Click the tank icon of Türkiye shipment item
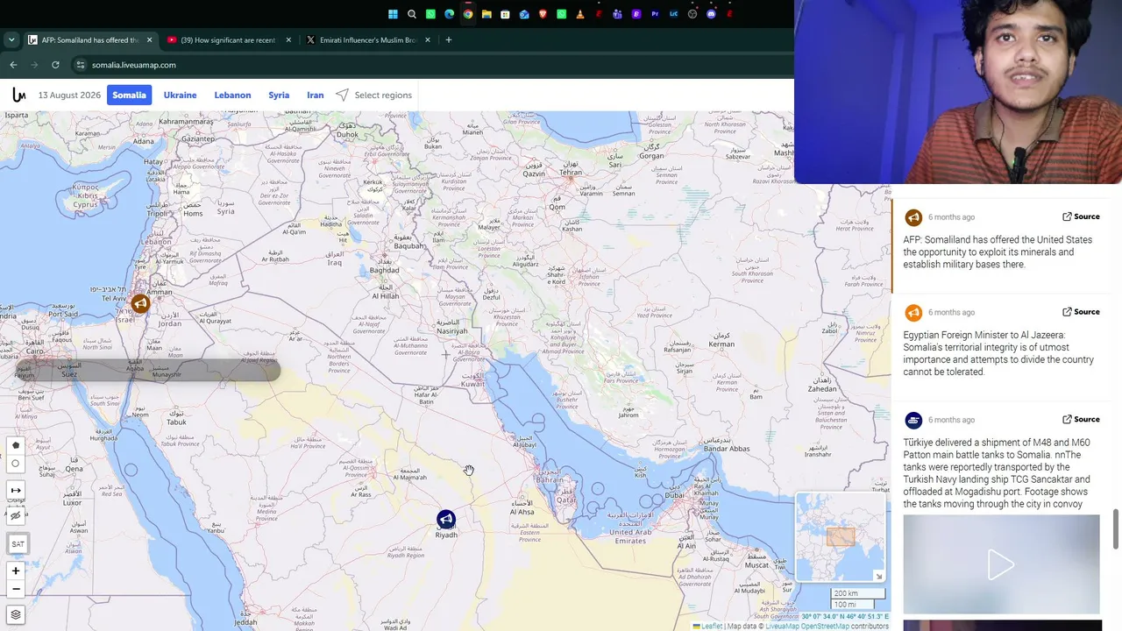1122x631 pixels. point(913,421)
